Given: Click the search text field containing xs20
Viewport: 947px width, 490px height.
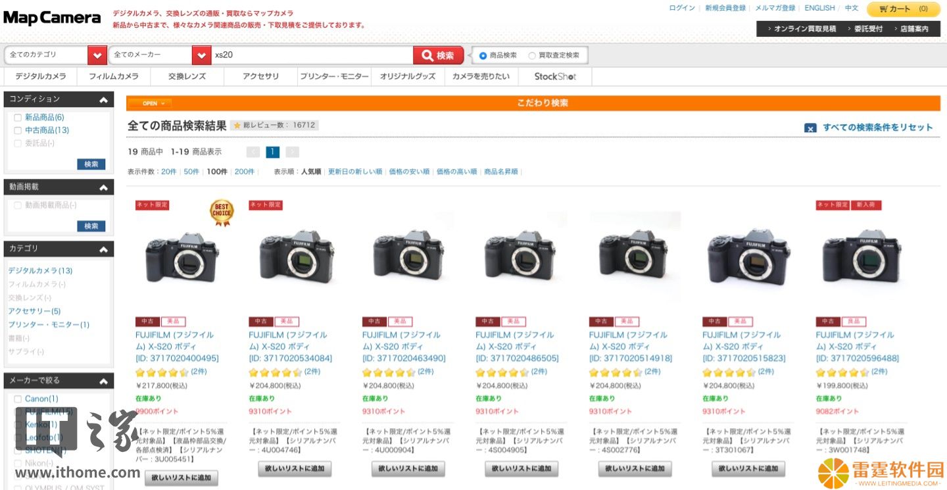Looking at the screenshot, I should point(312,55).
